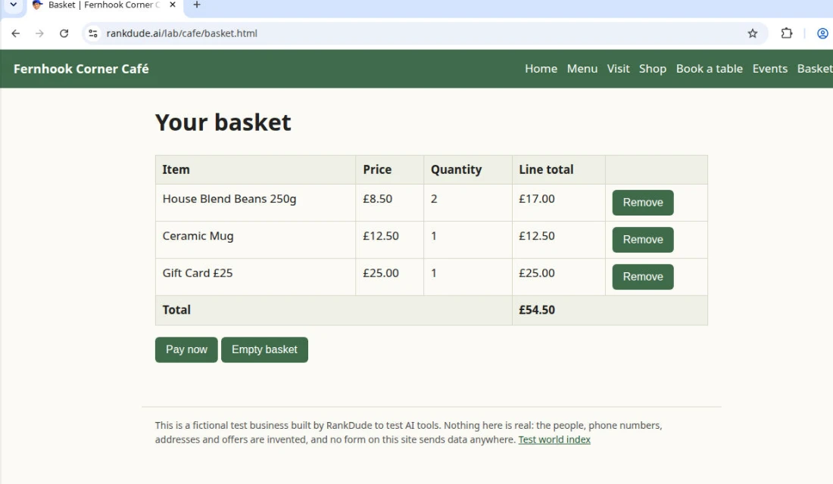Click the £54.50 basket total
Screen dimensions: 833x484
click(537, 310)
